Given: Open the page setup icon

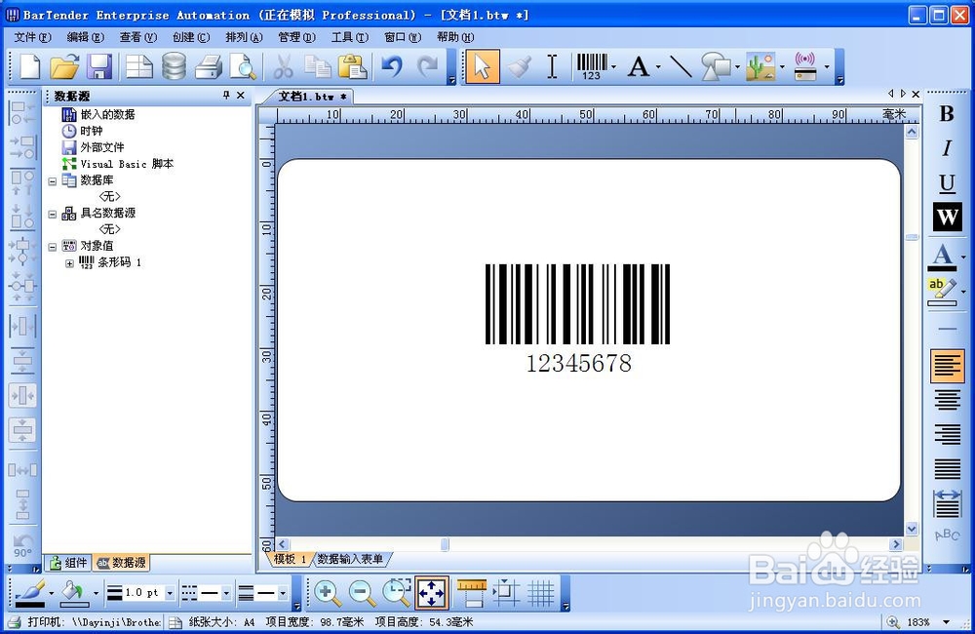Looking at the screenshot, I should coord(139,66).
